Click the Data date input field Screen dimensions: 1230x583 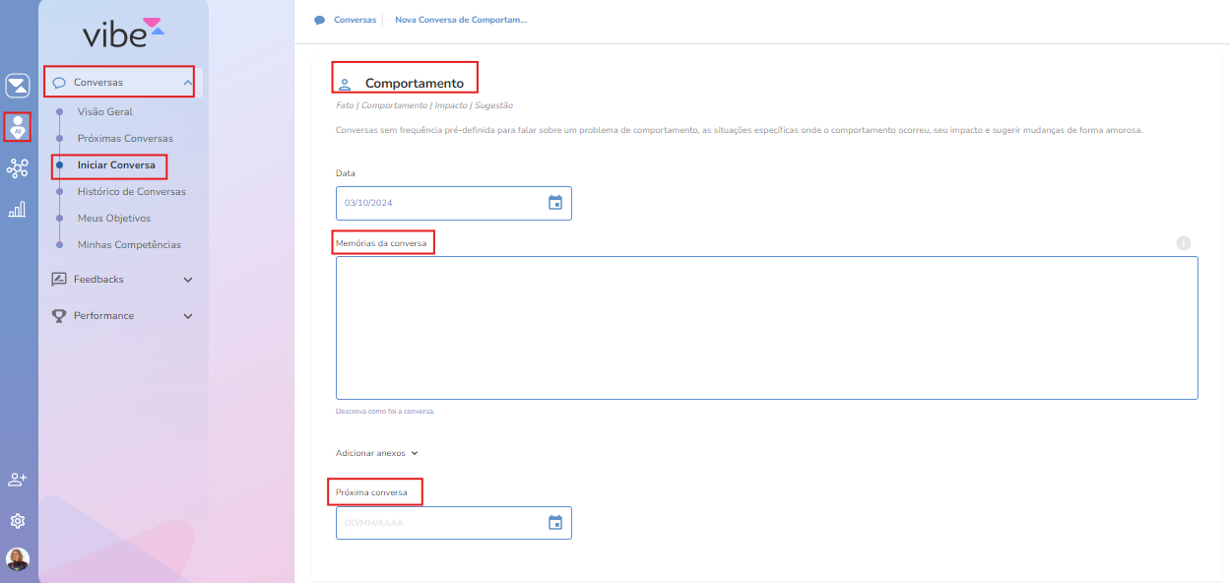point(454,203)
